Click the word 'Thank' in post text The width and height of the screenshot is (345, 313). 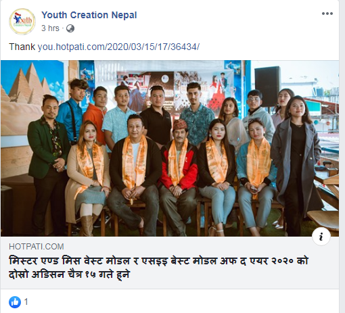22,47
